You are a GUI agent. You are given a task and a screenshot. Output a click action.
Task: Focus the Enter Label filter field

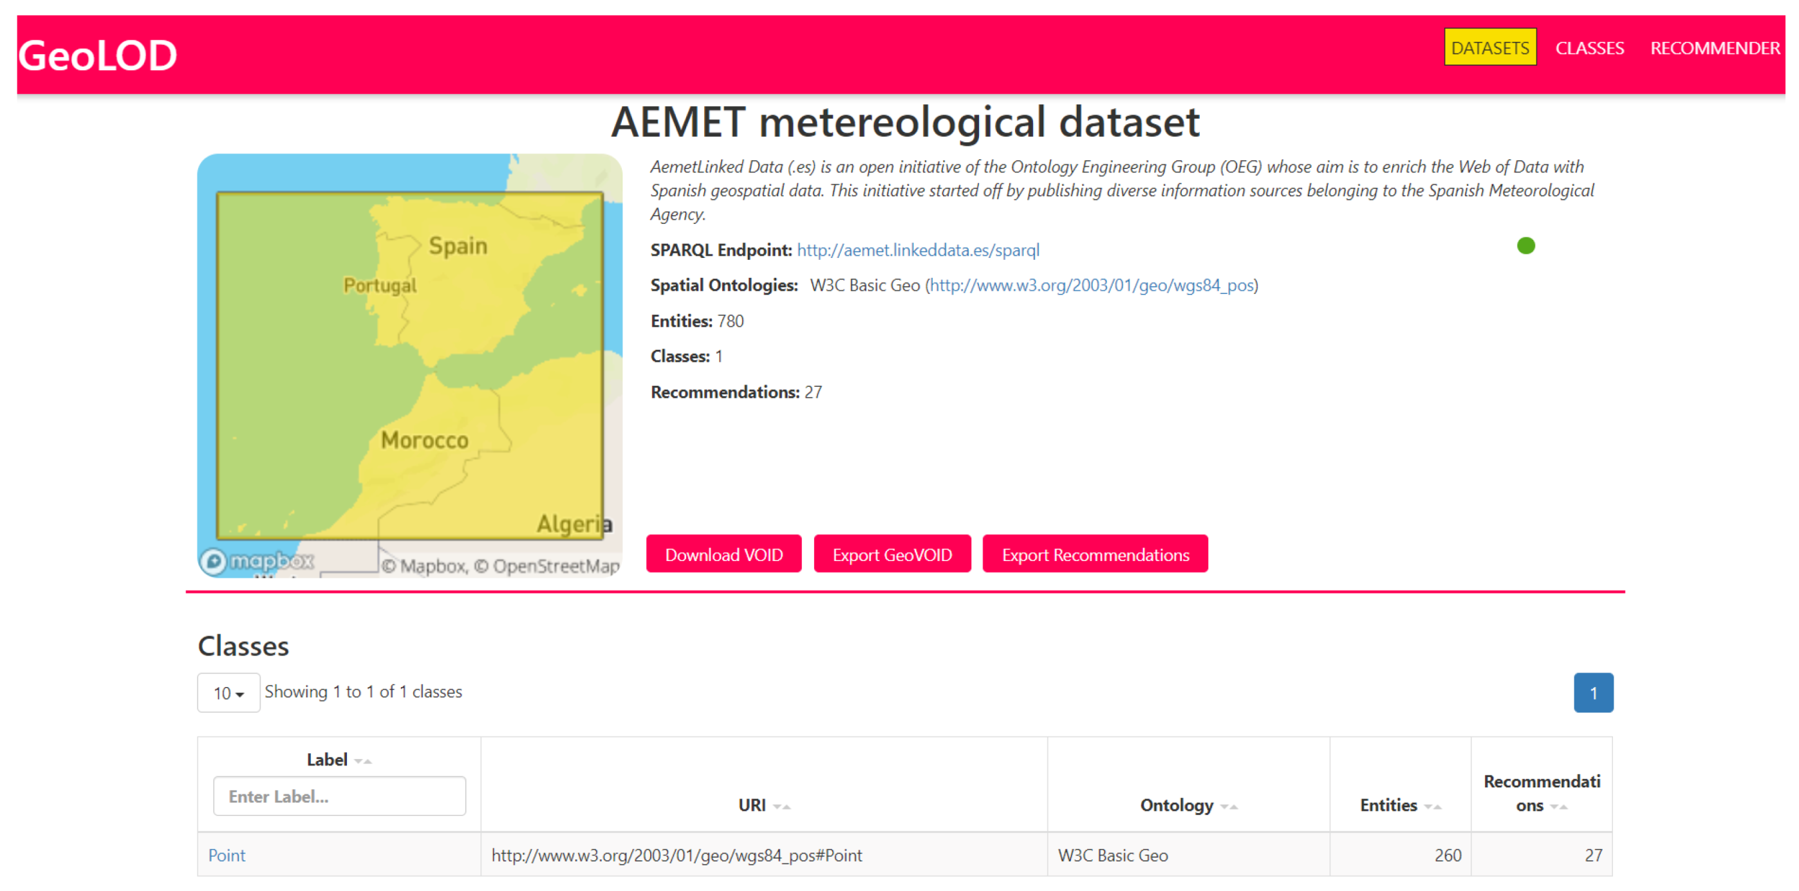pos(339,796)
